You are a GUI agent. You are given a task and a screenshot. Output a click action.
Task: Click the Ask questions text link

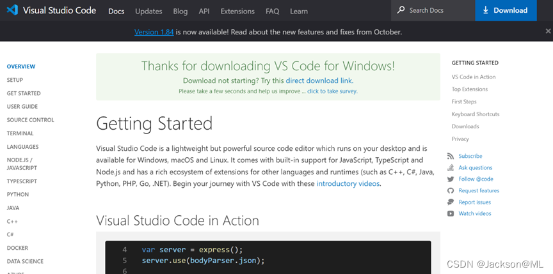[x=475, y=168]
